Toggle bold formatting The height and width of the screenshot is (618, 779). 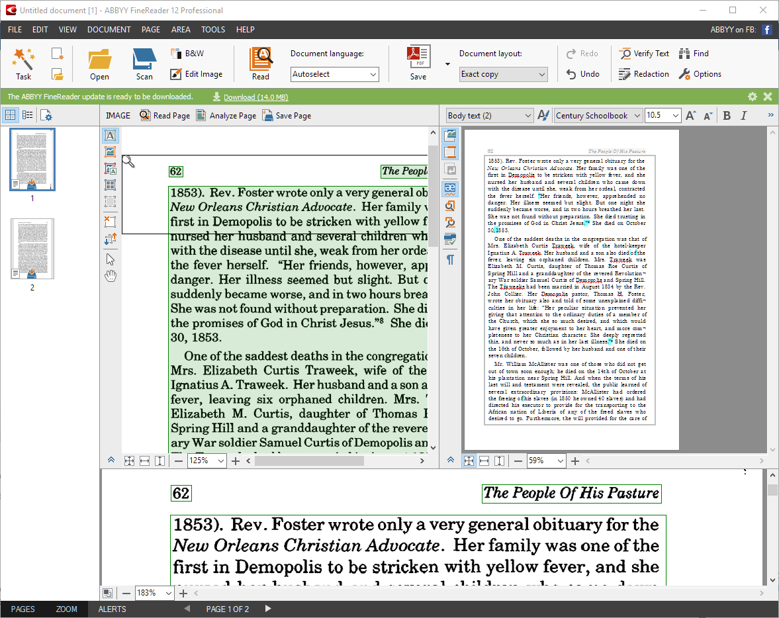[x=727, y=116]
